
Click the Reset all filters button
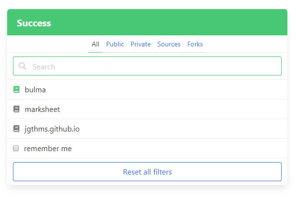147,172
